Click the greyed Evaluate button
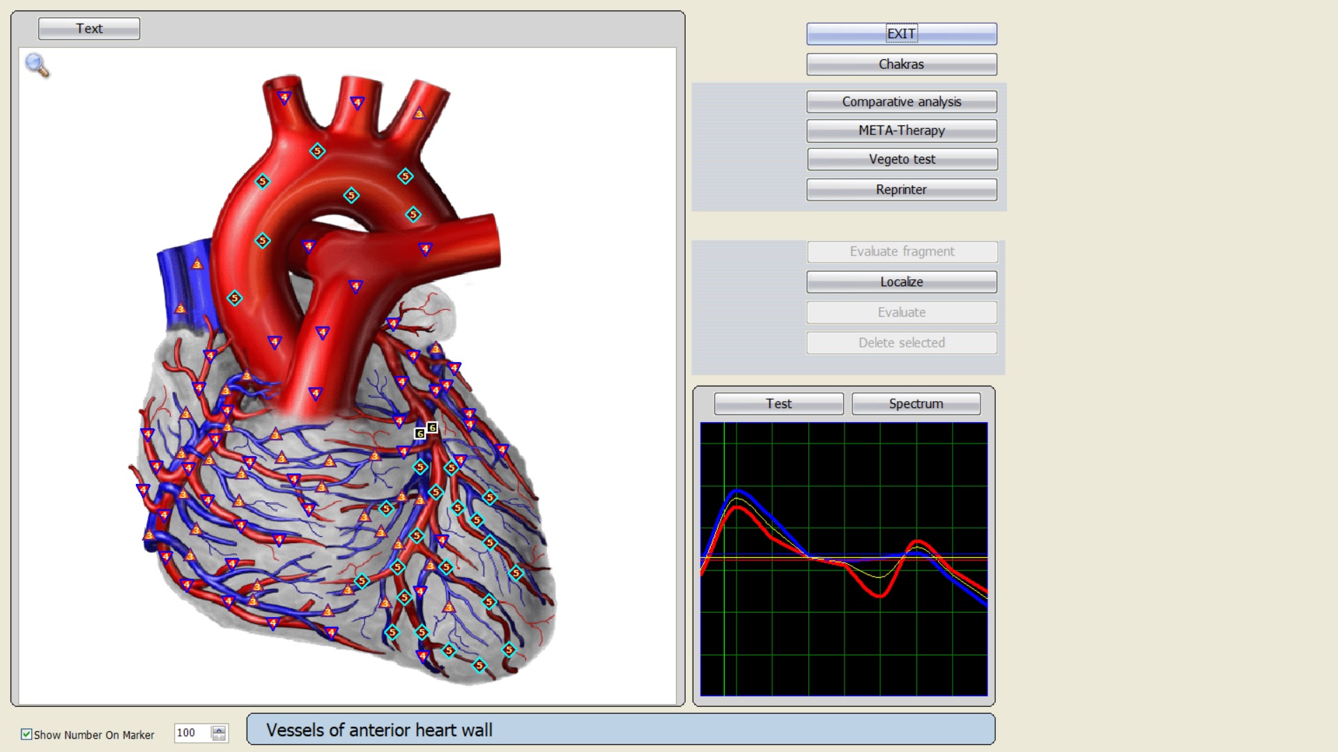The width and height of the screenshot is (1338, 752). click(902, 313)
